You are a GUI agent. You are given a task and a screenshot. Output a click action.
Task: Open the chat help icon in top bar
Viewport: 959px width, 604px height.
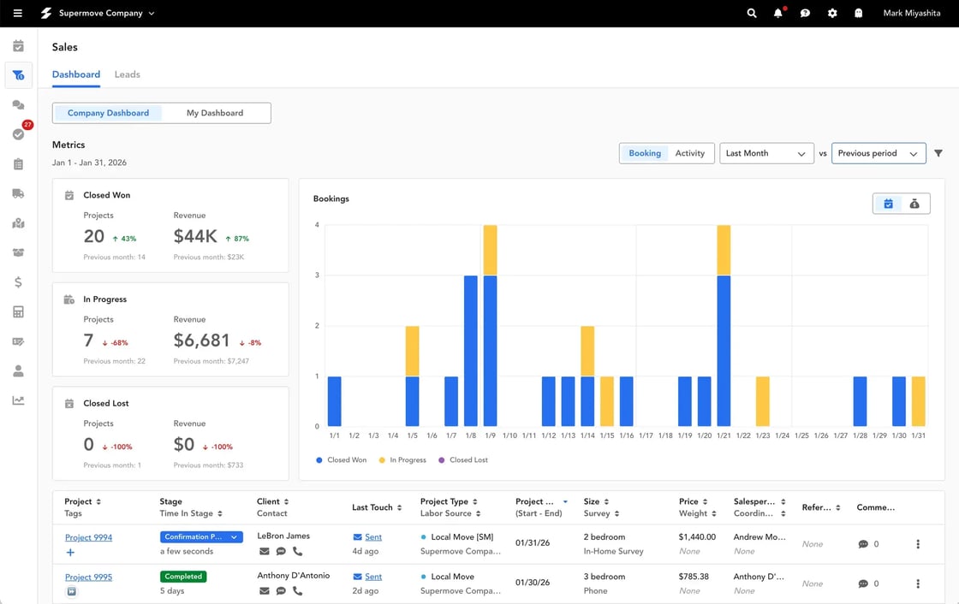tap(805, 13)
